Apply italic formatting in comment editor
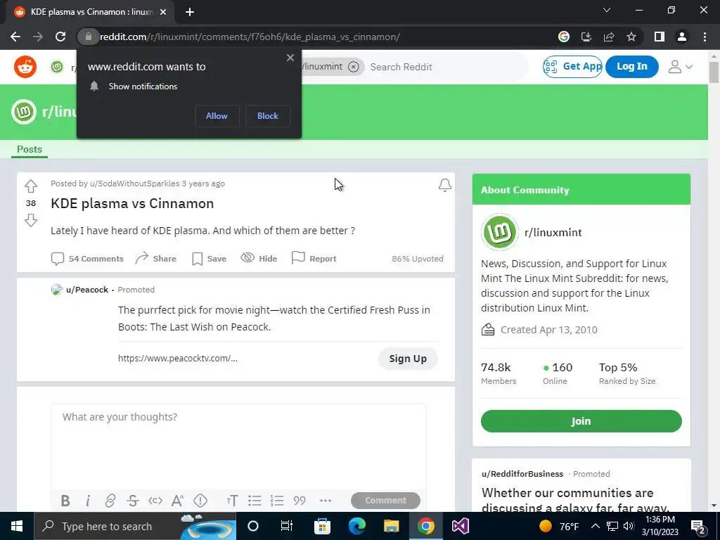This screenshot has width=720, height=540. pyautogui.click(x=88, y=501)
